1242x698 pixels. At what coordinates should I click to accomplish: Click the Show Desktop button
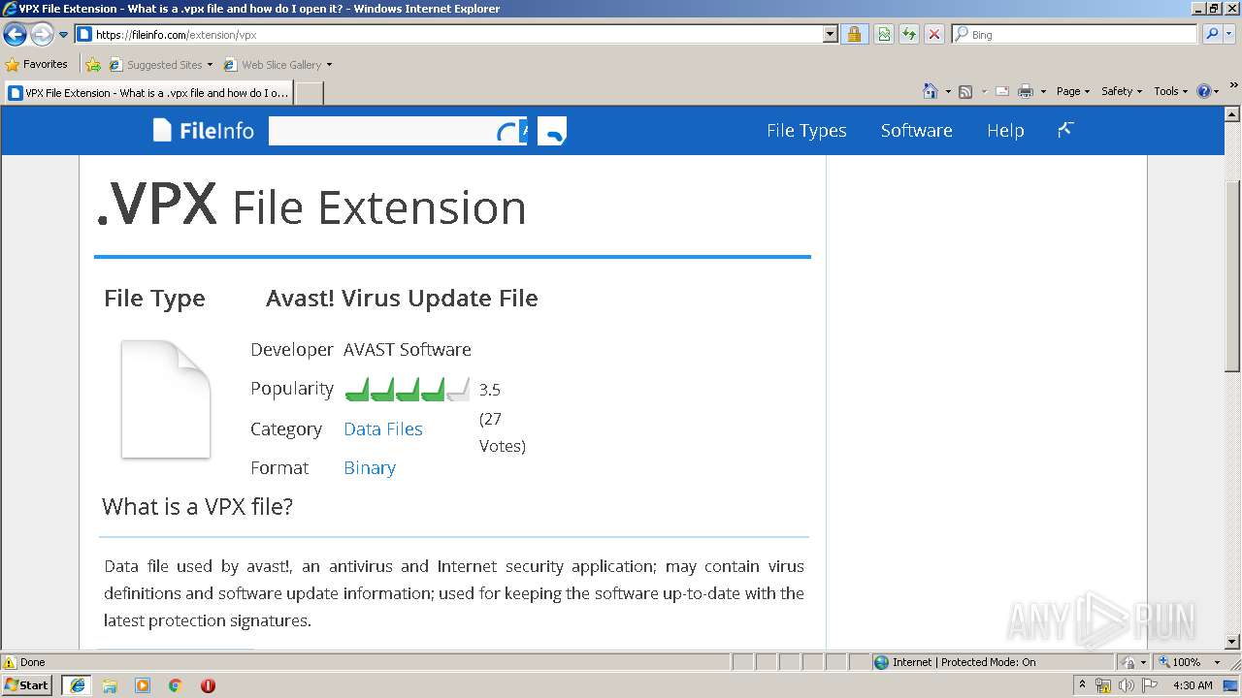pos(1231,685)
